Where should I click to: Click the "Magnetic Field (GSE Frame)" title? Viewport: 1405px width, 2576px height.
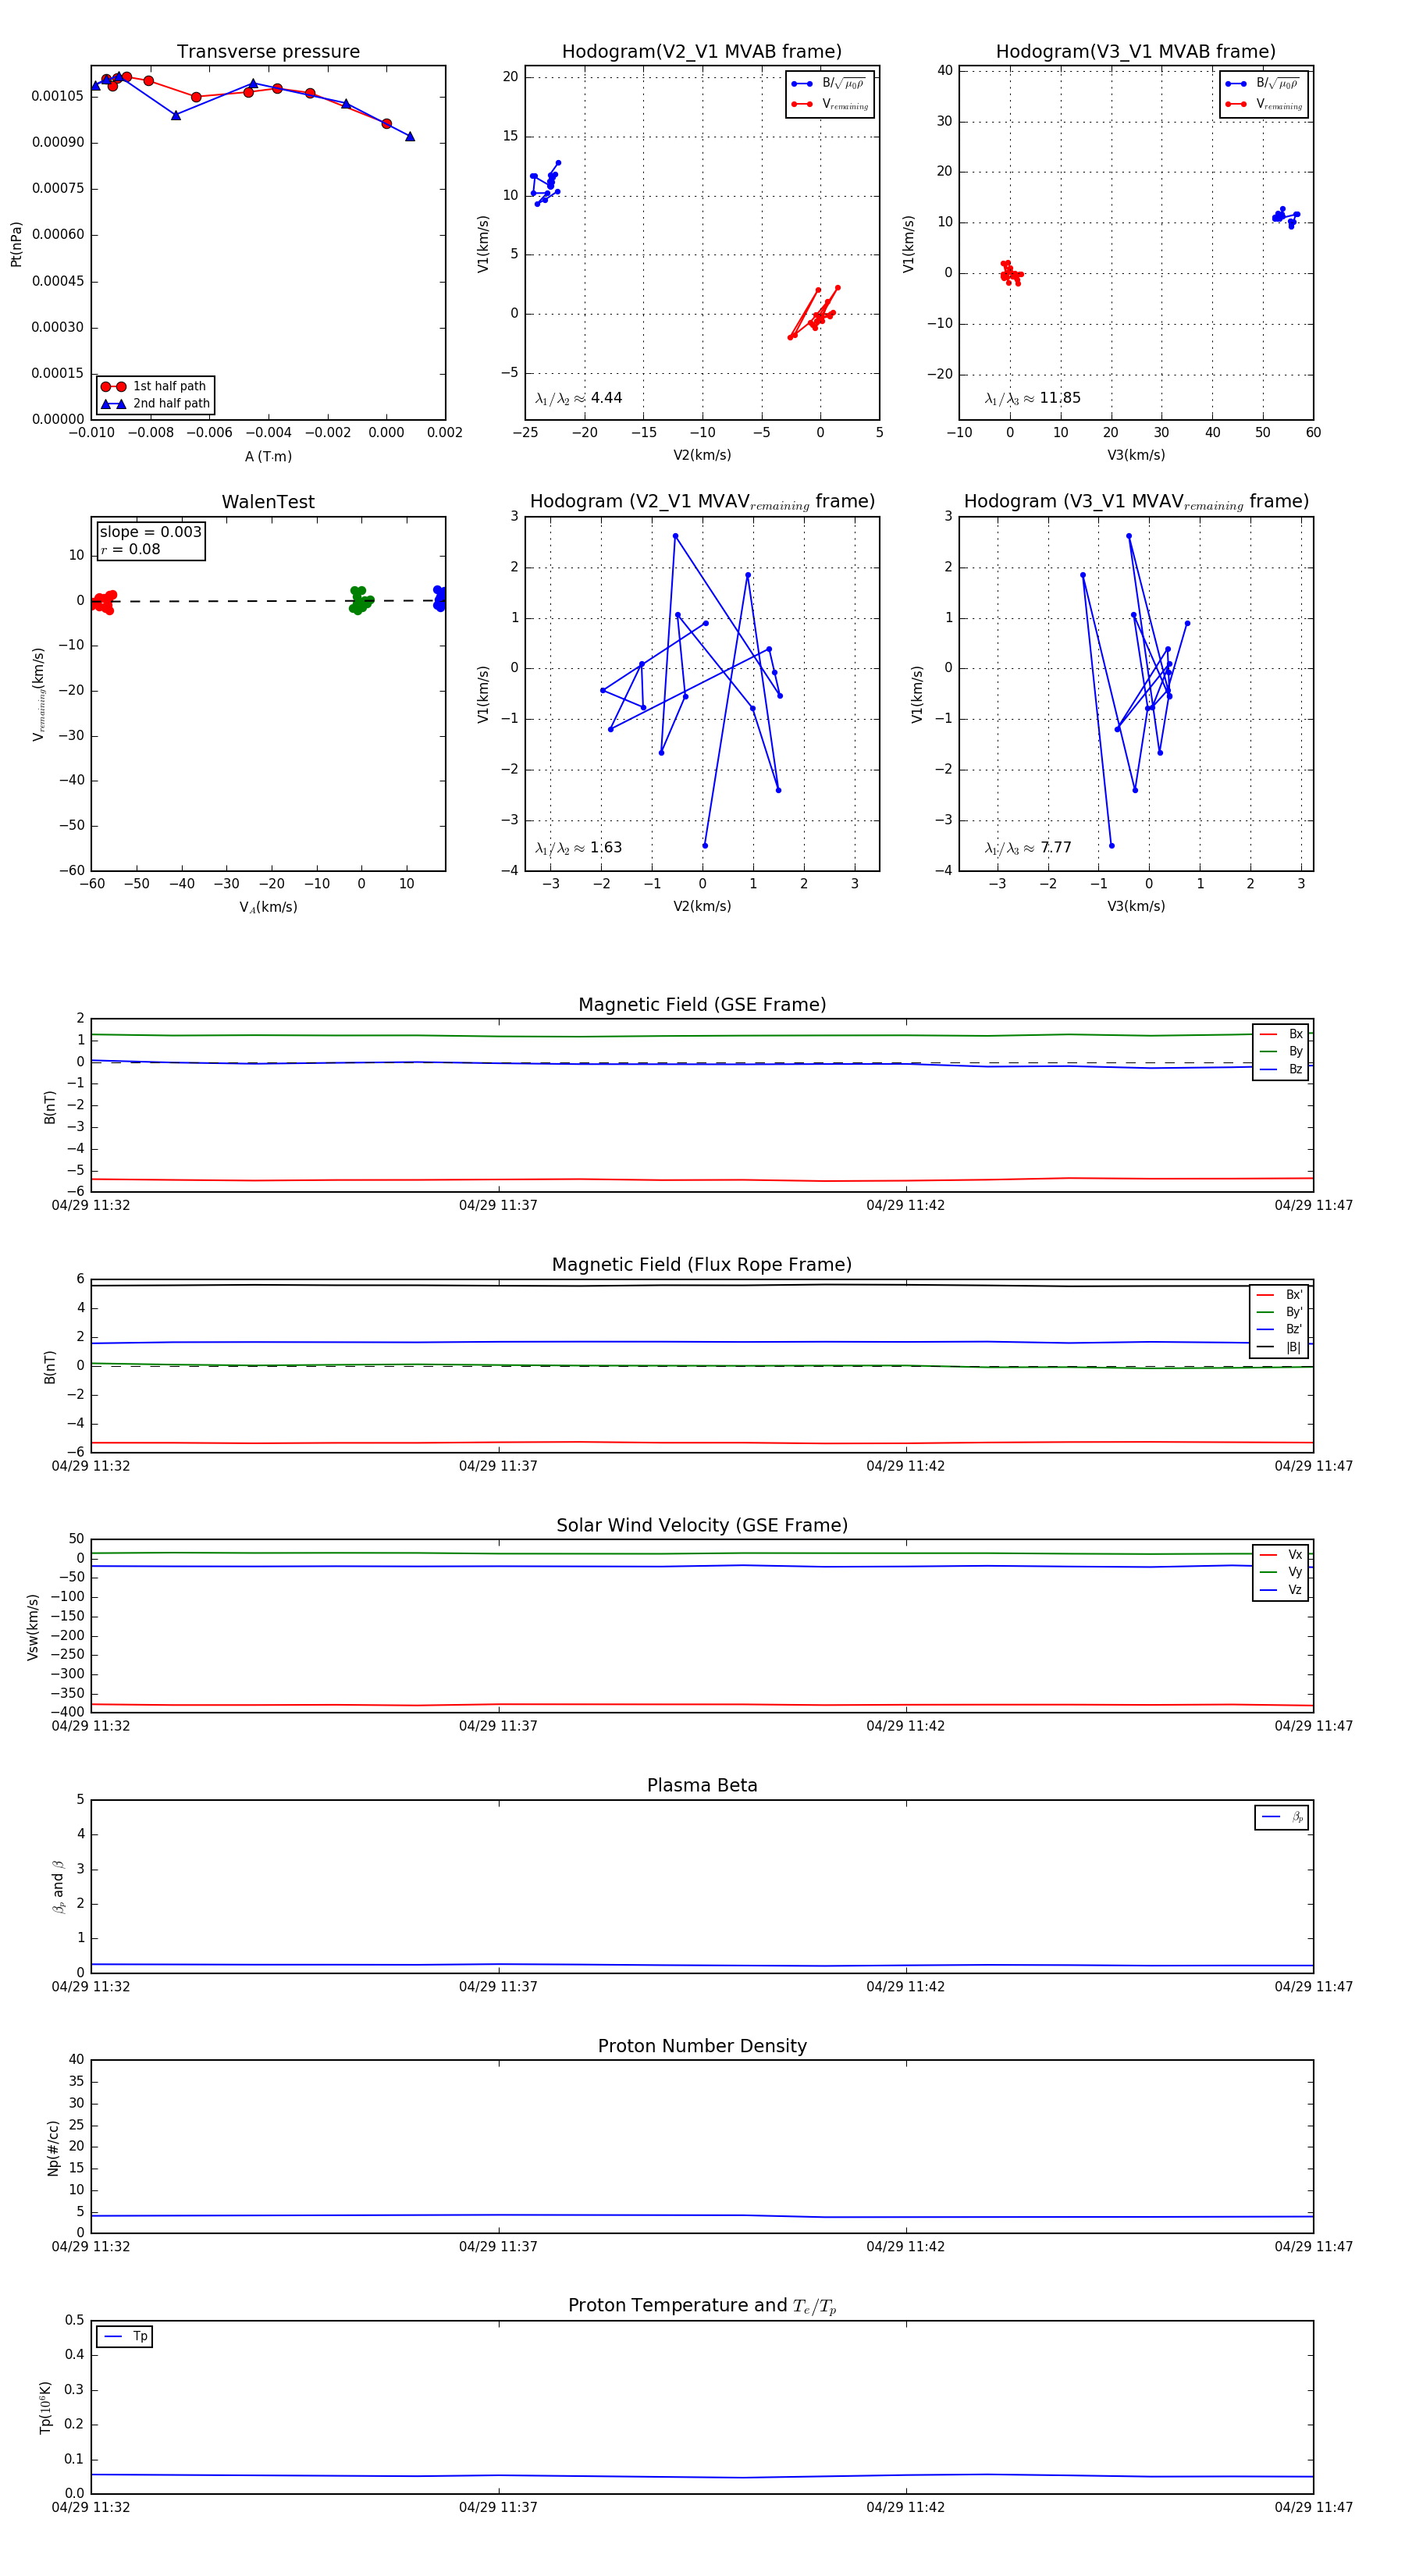pyautogui.click(x=702, y=1005)
